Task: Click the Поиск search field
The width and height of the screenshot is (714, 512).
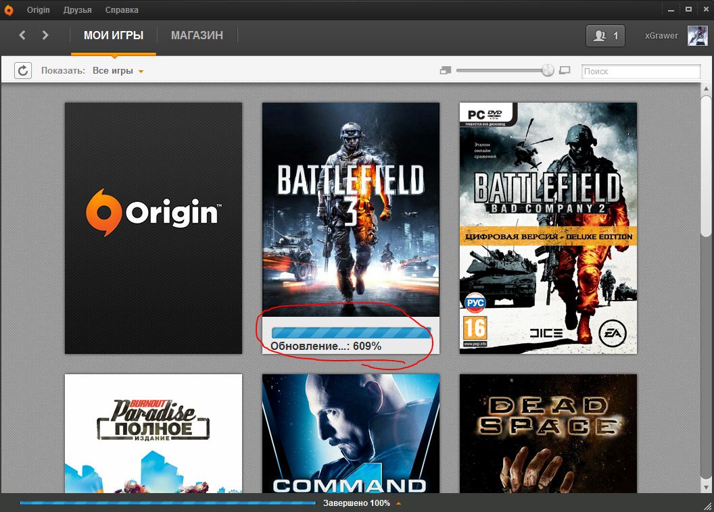Action: point(641,72)
